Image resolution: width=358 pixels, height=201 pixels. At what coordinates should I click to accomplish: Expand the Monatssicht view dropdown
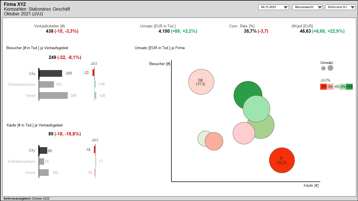tap(307, 7)
